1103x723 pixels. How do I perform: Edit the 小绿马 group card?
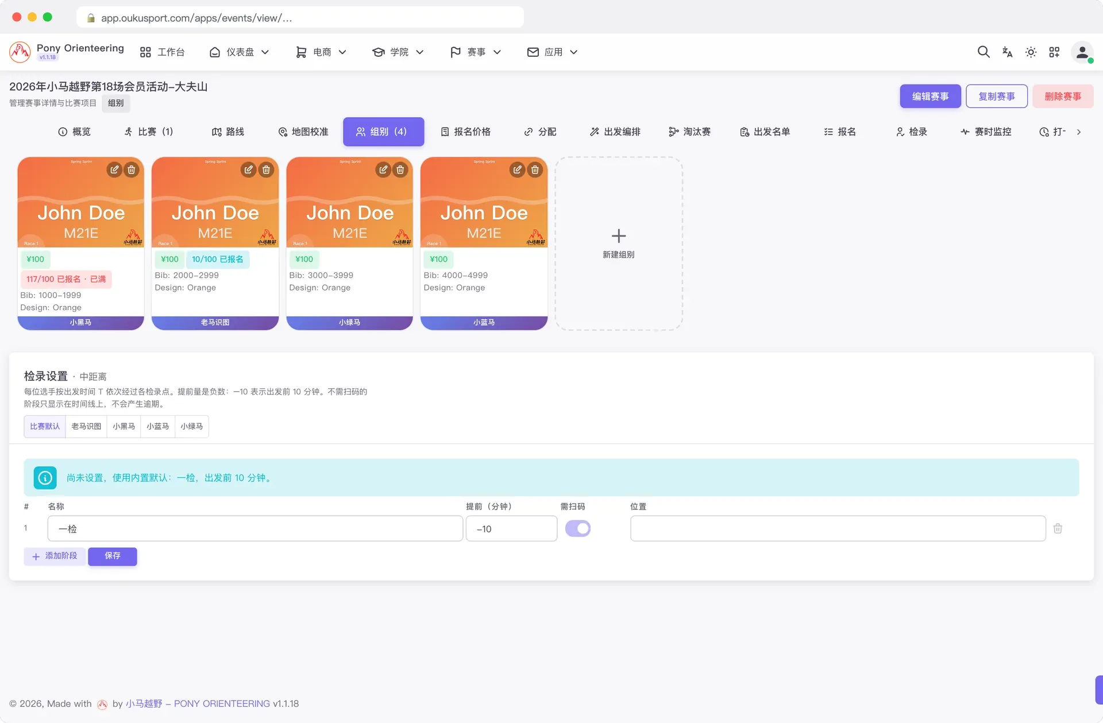coord(383,169)
